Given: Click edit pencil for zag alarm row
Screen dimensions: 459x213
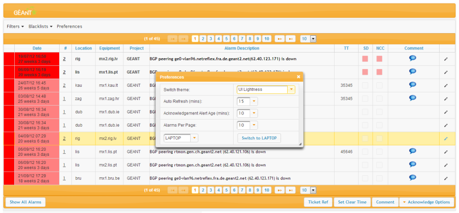Looking at the screenshot, I should click(x=446, y=99).
